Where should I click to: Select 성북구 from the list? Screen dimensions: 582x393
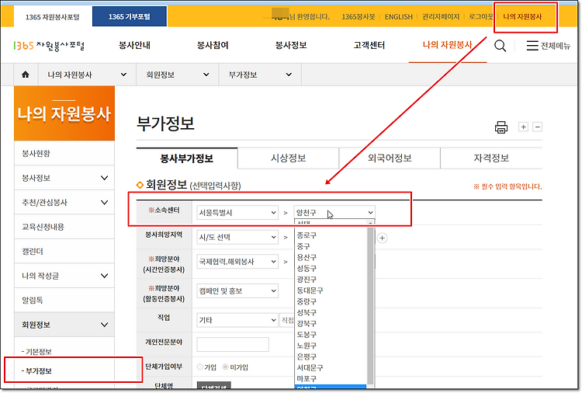click(331, 312)
